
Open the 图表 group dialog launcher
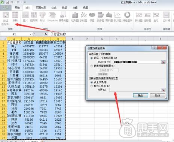click(132, 29)
